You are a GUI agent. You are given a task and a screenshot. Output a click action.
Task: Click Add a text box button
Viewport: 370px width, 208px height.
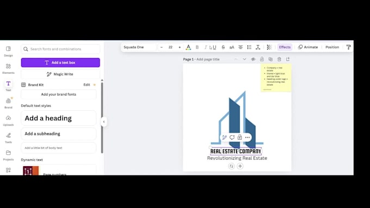pos(60,62)
